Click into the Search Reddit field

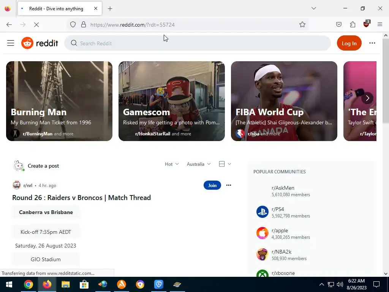click(x=198, y=43)
